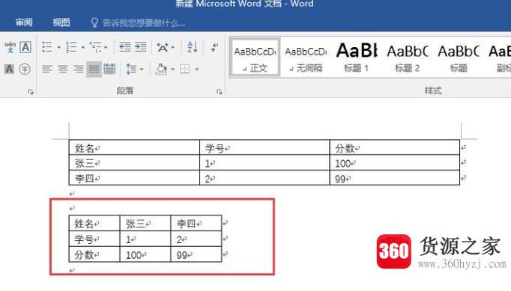Viewport: 511px width, 291px height.
Task: Decrease paragraph indent
Action: click(125, 47)
